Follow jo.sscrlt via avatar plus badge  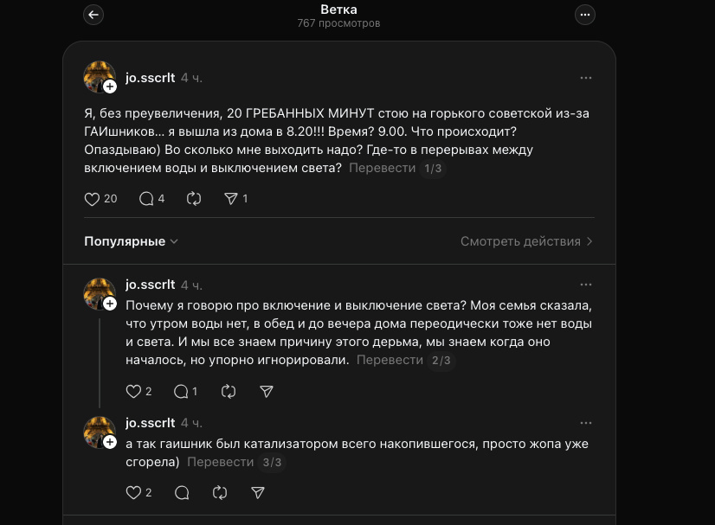pos(110,86)
